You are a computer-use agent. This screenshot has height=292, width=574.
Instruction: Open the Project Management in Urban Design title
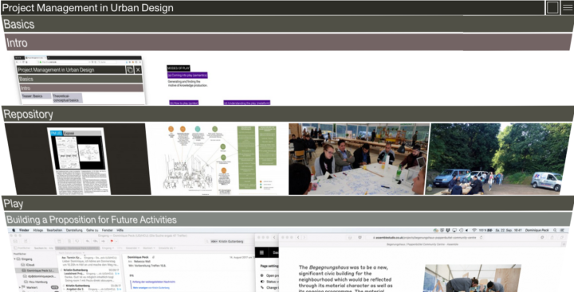[88, 8]
